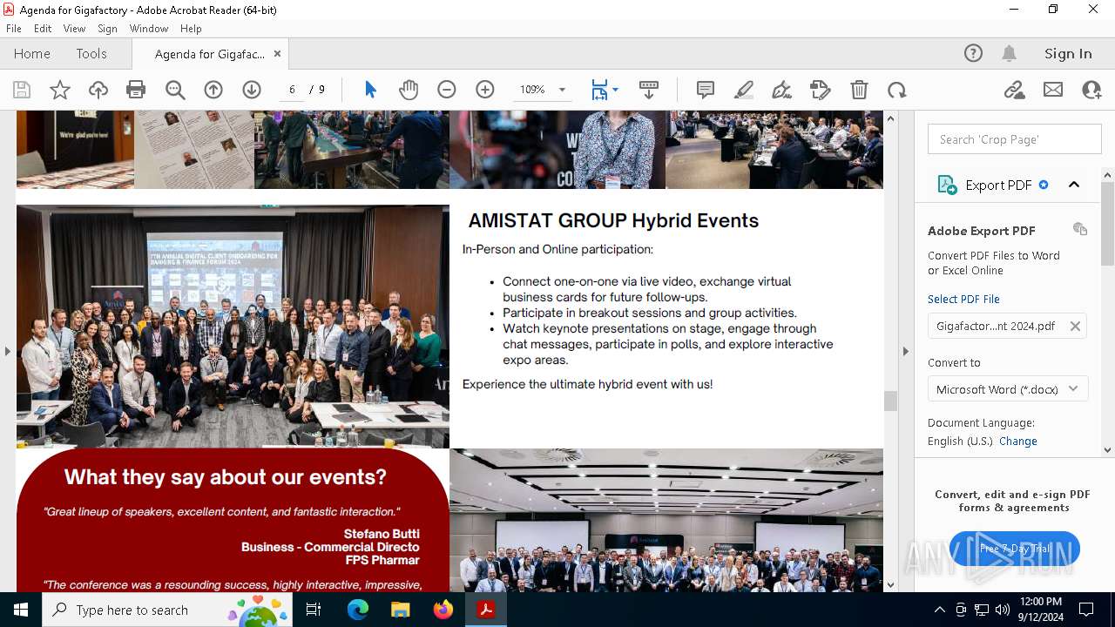The width and height of the screenshot is (1115, 627).
Task: Open the Find text magnifier
Action: (175, 90)
